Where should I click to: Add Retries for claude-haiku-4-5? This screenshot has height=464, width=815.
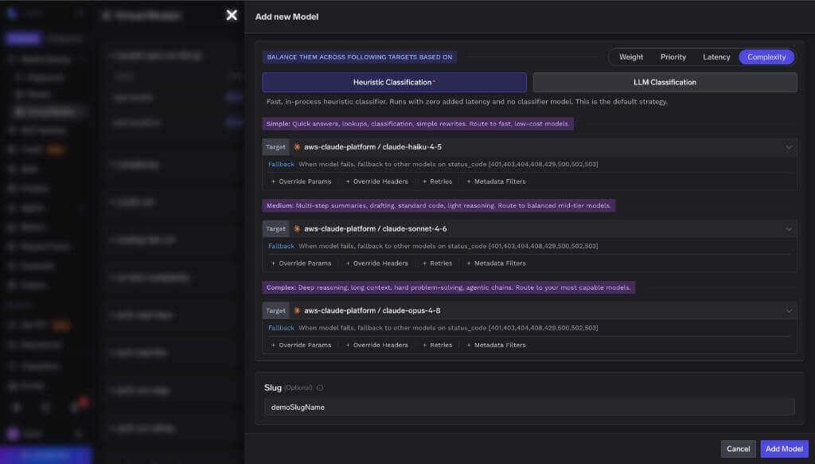pos(437,181)
